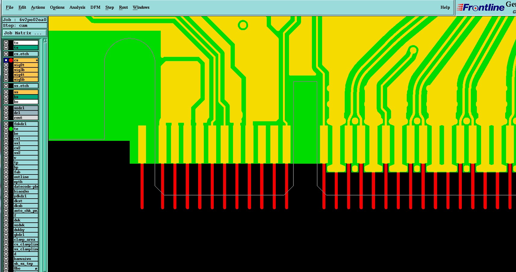Toggle the checkbox for the drl layer
Viewport: 516px width, 272px height.
tap(6, 113)
